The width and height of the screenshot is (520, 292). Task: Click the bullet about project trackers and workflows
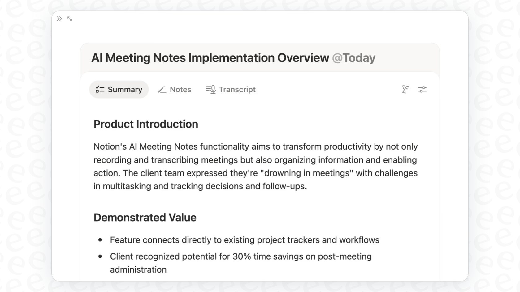[245, 240]
